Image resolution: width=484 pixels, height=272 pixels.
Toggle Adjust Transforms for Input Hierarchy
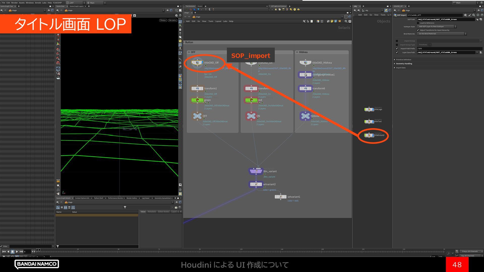418,30
